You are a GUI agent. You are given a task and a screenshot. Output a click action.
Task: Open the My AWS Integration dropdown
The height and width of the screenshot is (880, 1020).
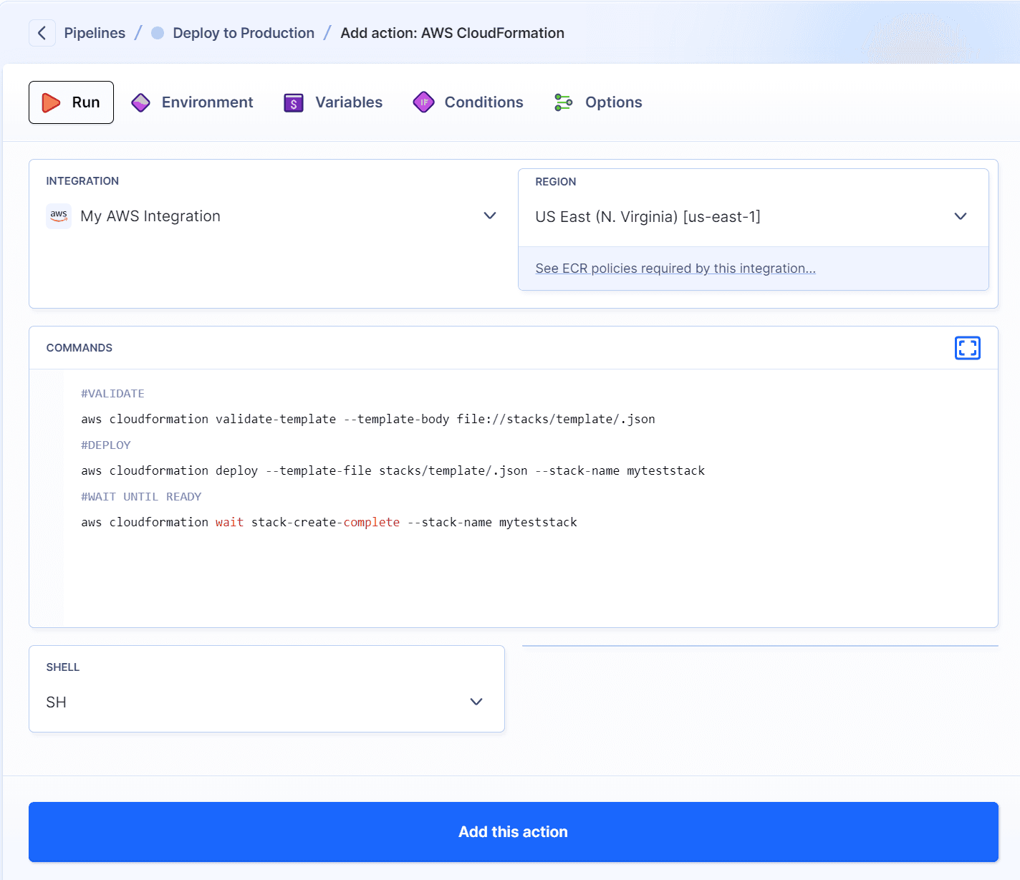click(x=490, y=216)
